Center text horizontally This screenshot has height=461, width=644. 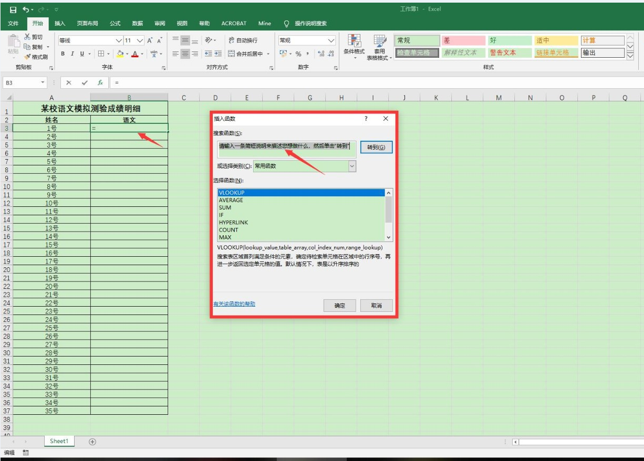(x=185, y=54)
